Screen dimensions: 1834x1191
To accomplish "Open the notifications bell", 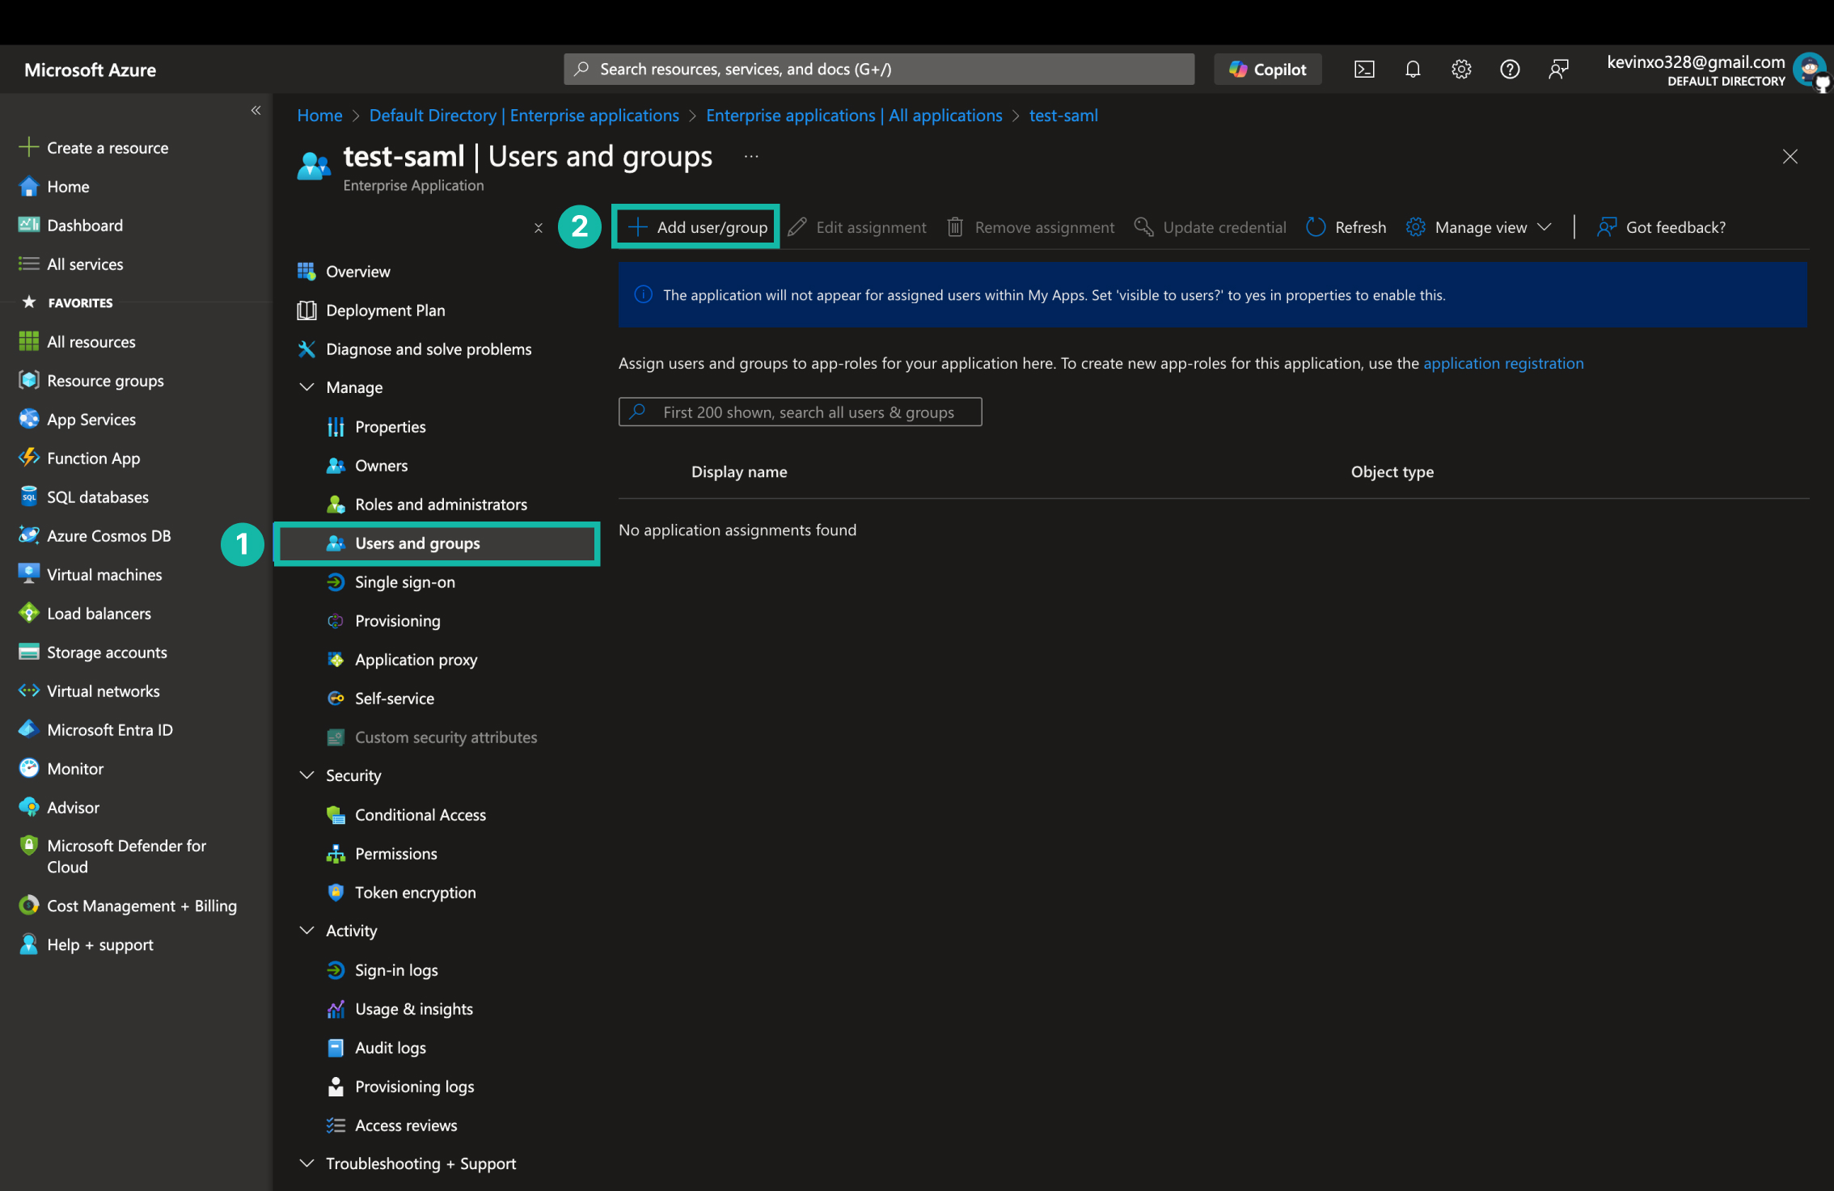I will (x=1413, y=70).
